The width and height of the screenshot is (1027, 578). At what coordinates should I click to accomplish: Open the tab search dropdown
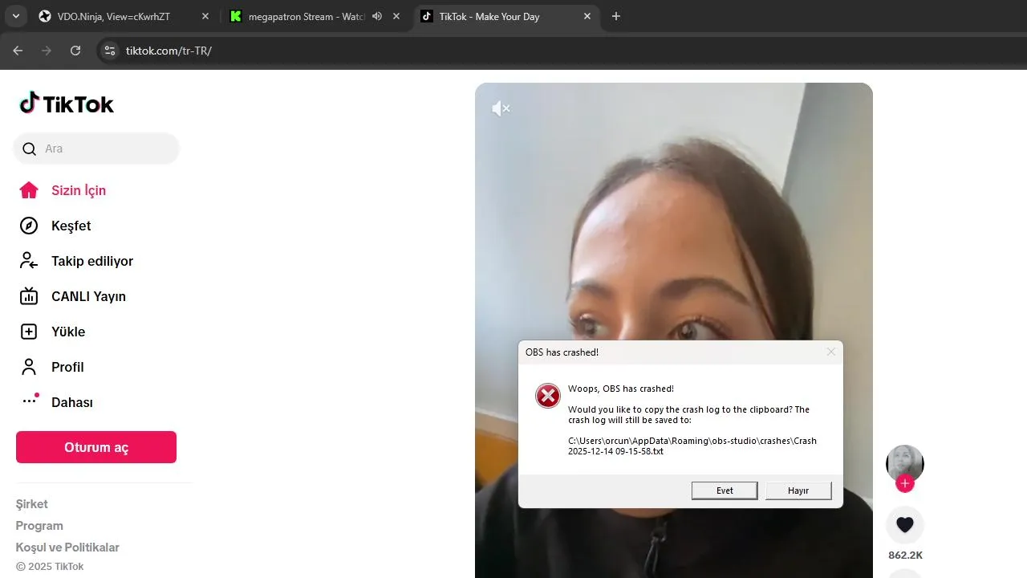(x=15, y=16)
